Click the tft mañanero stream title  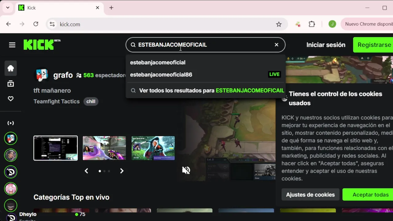pyautogui.click(x=52, y=91)
